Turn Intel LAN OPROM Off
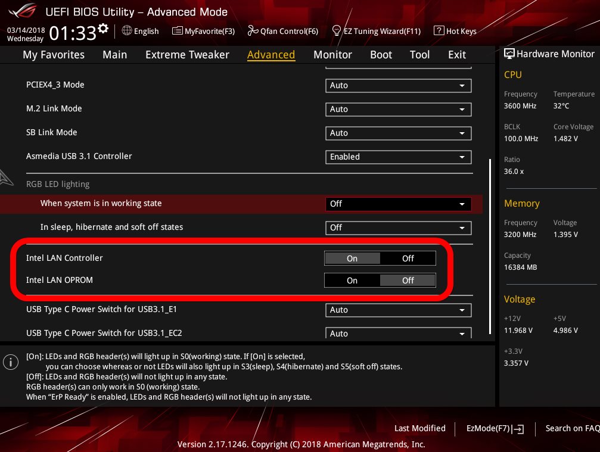Viewport: 600px width, 452px height. click(408, 280)
